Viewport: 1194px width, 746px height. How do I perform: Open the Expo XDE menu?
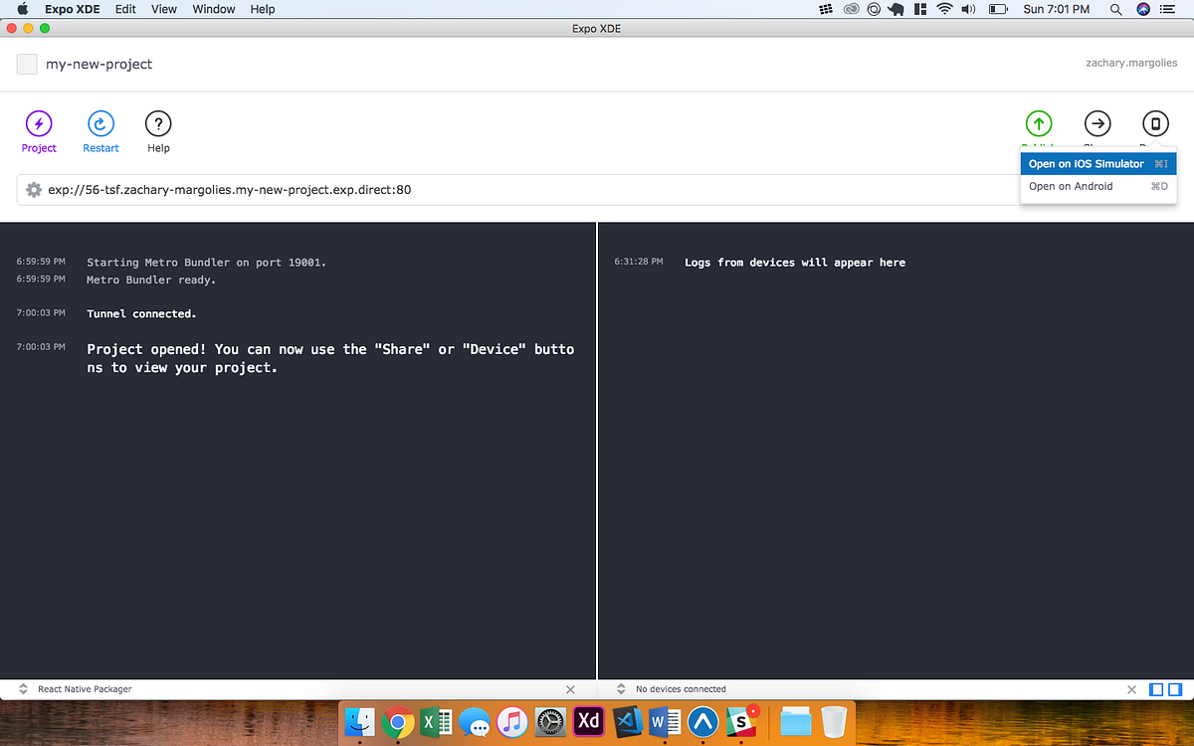click(x=72, y=9)
